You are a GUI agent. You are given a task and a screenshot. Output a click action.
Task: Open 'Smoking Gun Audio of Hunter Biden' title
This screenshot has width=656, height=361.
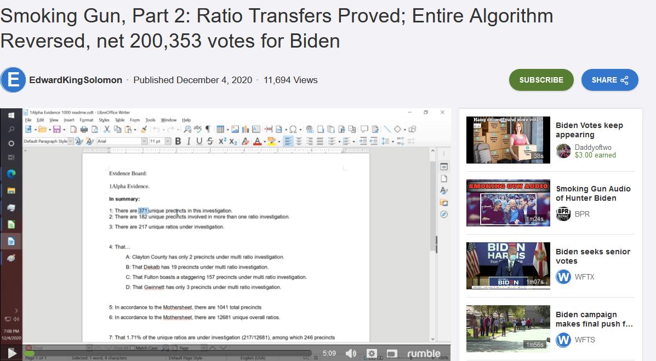(593, 193)
